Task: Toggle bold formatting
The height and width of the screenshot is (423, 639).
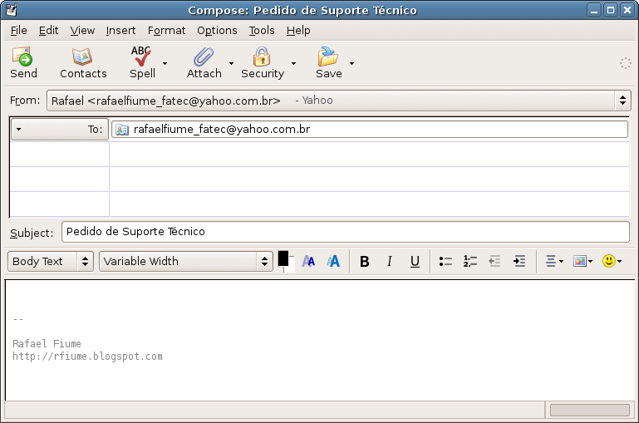Action: point(365,261)
